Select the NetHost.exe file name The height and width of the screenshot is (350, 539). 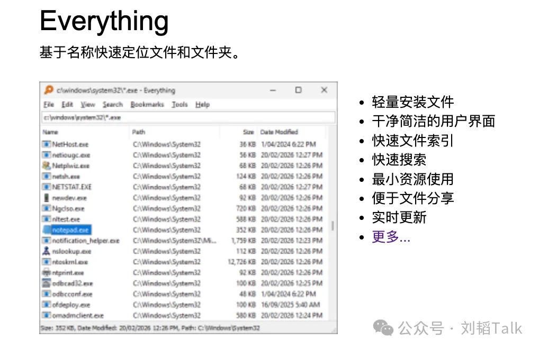pyautogui.click(x=70, y=144)
